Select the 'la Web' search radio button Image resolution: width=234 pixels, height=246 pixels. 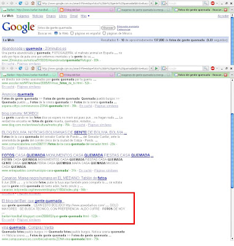click(56, 33)
